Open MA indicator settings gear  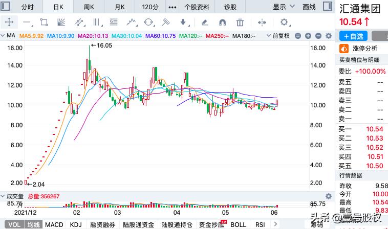click(x=328, y=36)
